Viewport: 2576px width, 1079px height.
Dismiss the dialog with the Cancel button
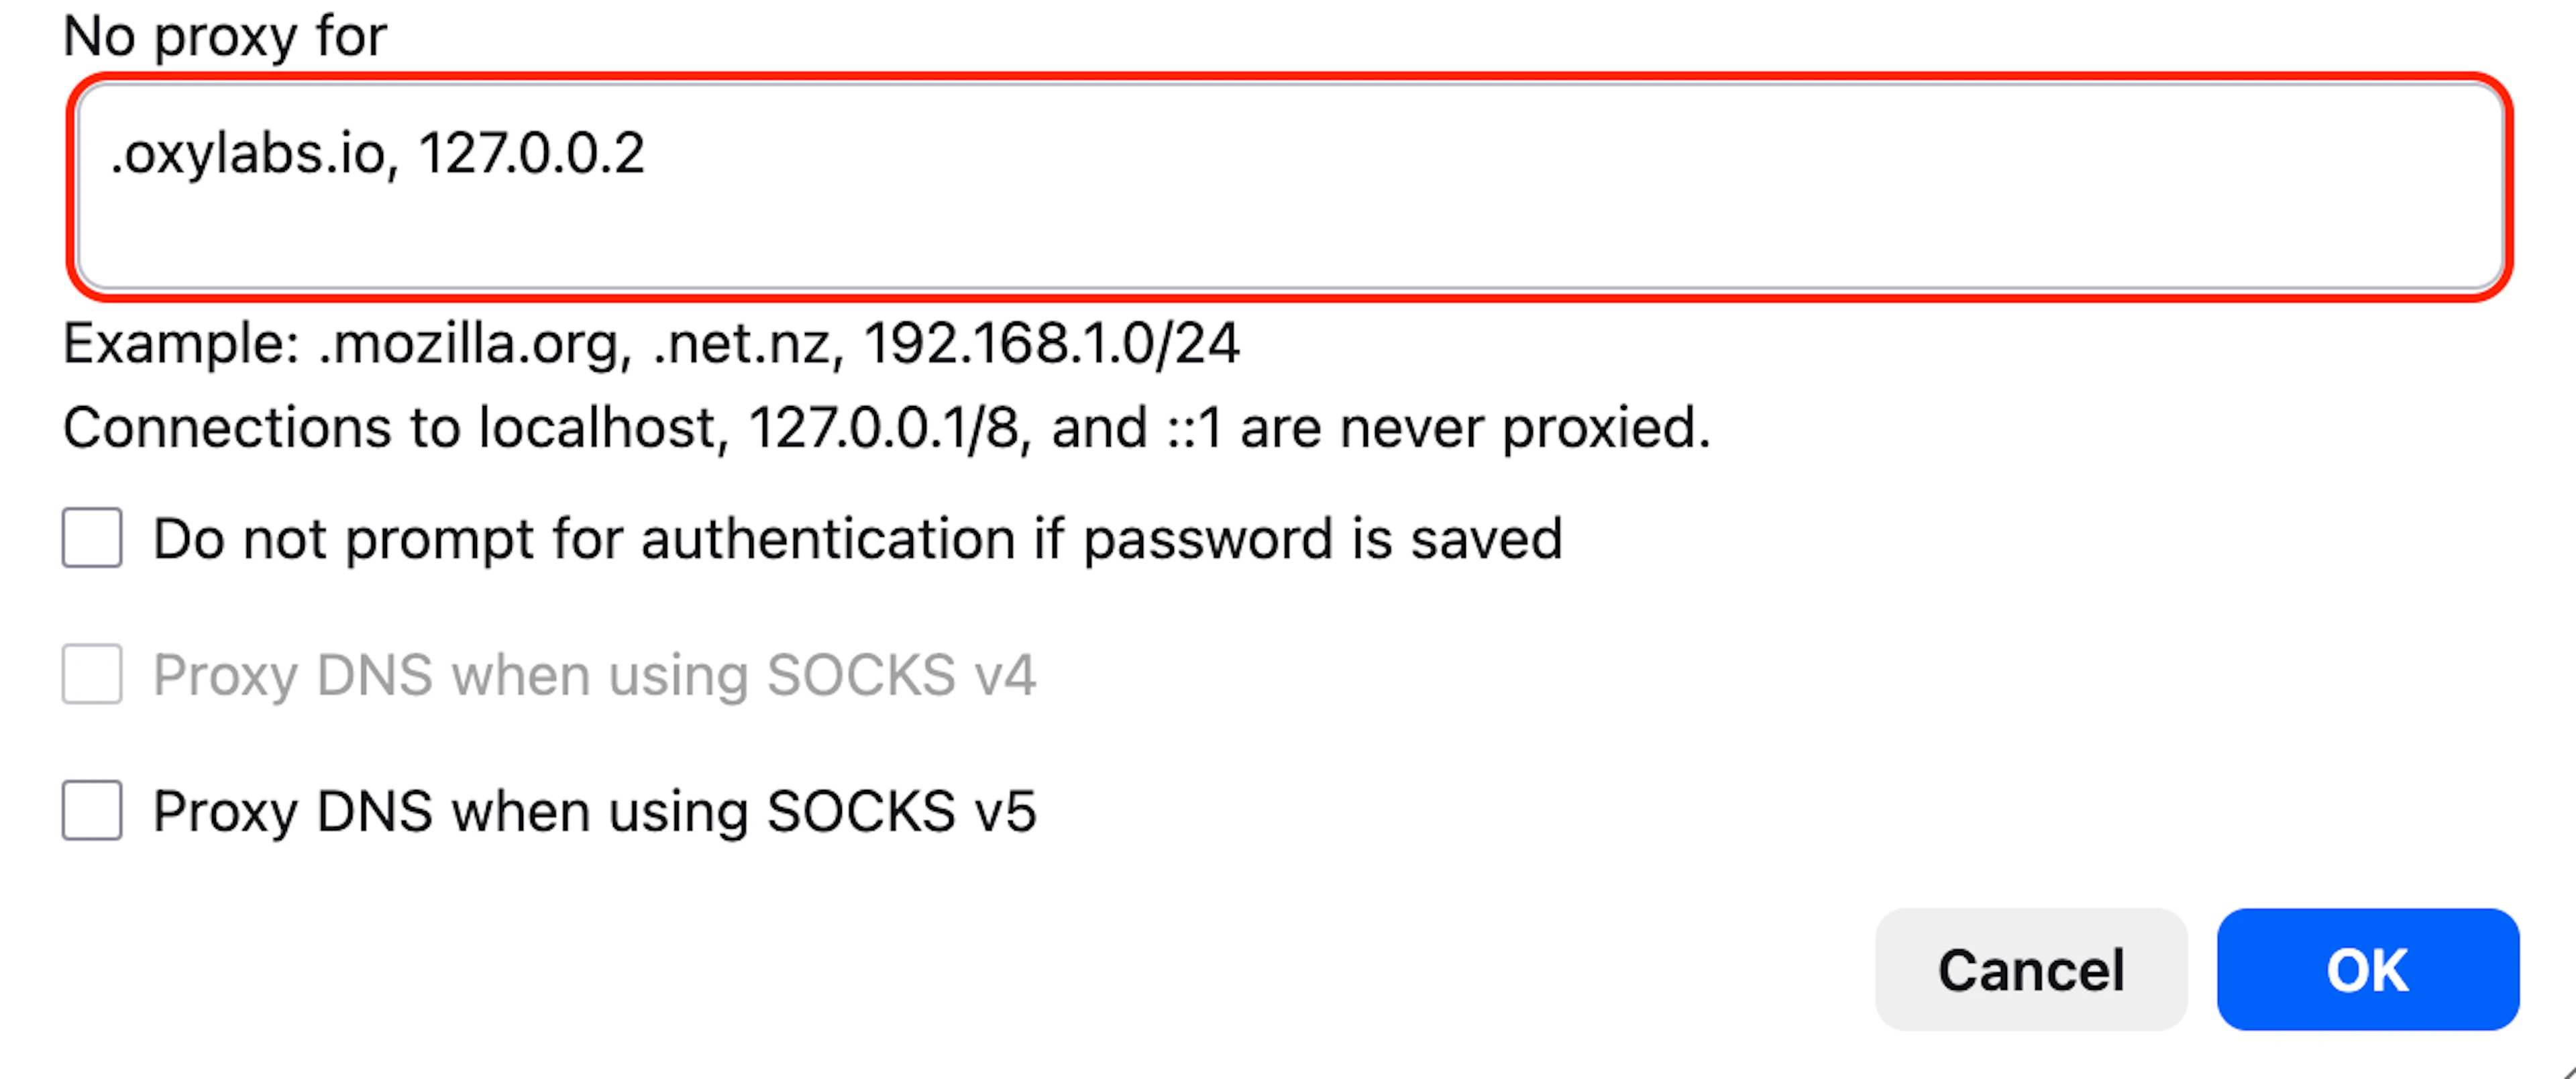[2031, 969]
